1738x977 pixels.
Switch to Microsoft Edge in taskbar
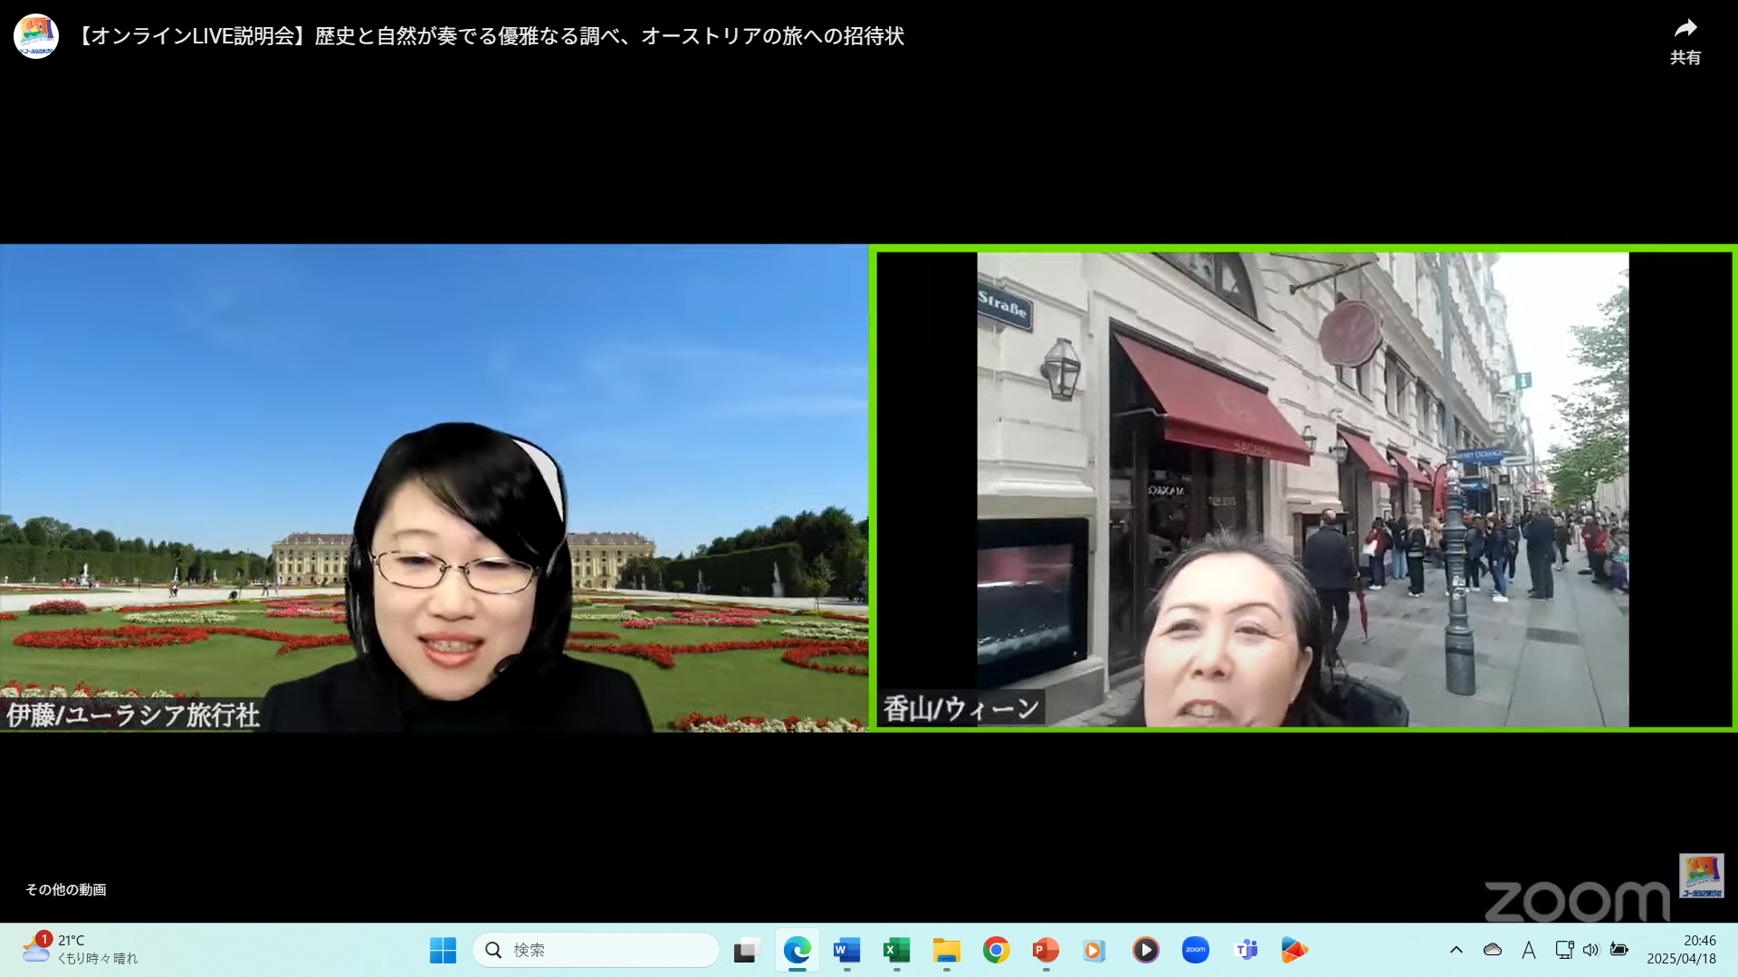[x=797, y=950]
